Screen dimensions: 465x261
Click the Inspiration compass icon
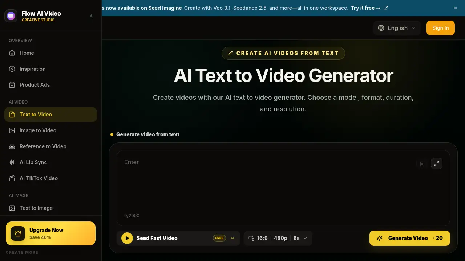tap(12, 69)
